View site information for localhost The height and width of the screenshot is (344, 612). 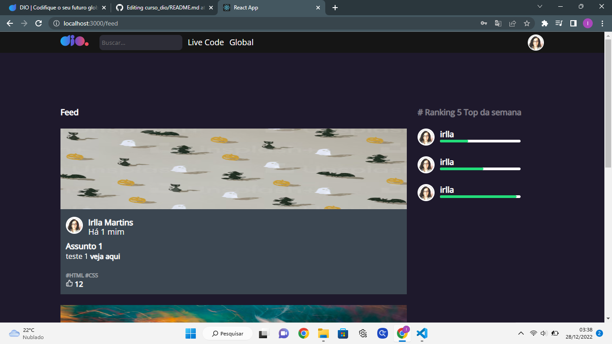tap(56, 23)
